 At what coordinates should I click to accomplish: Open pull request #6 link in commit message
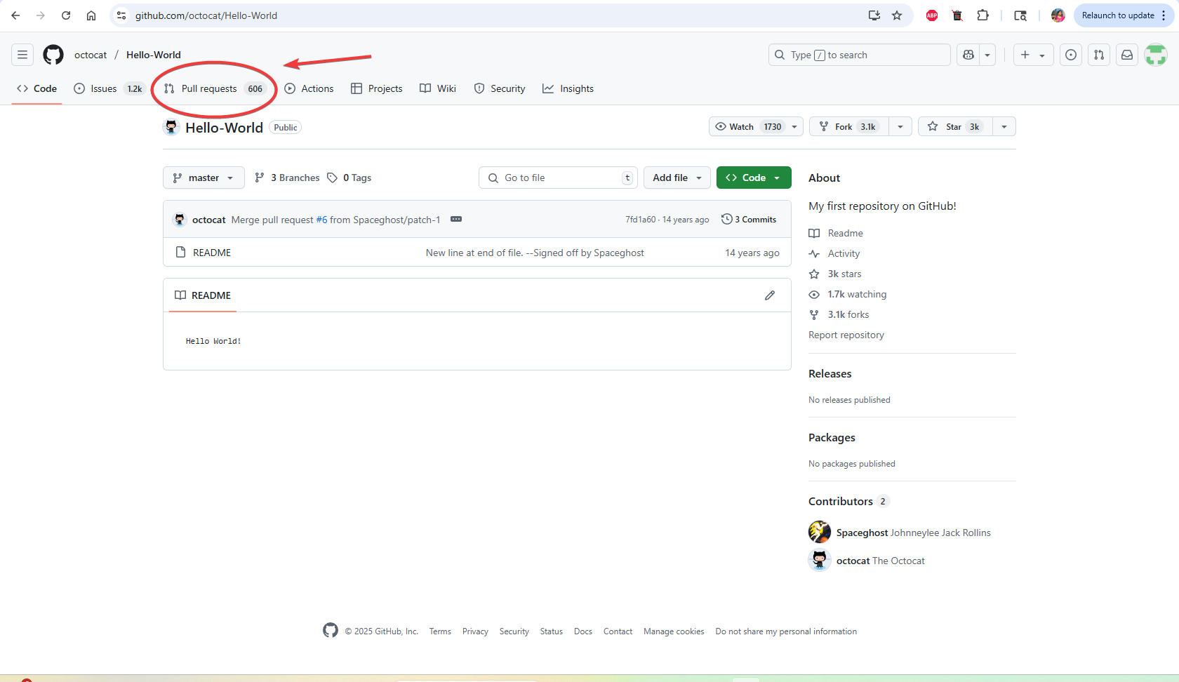(x=321, y=220)
